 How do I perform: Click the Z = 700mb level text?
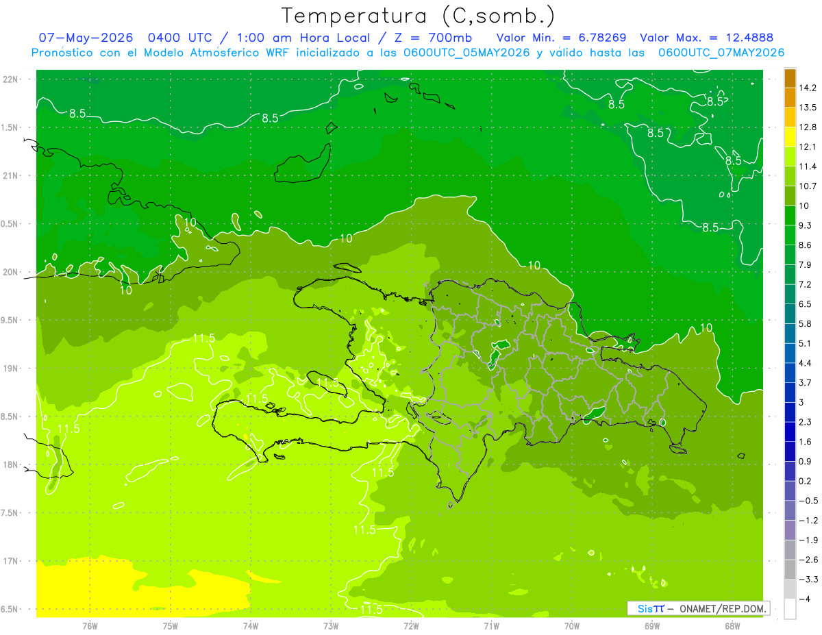tap(431, 38)
